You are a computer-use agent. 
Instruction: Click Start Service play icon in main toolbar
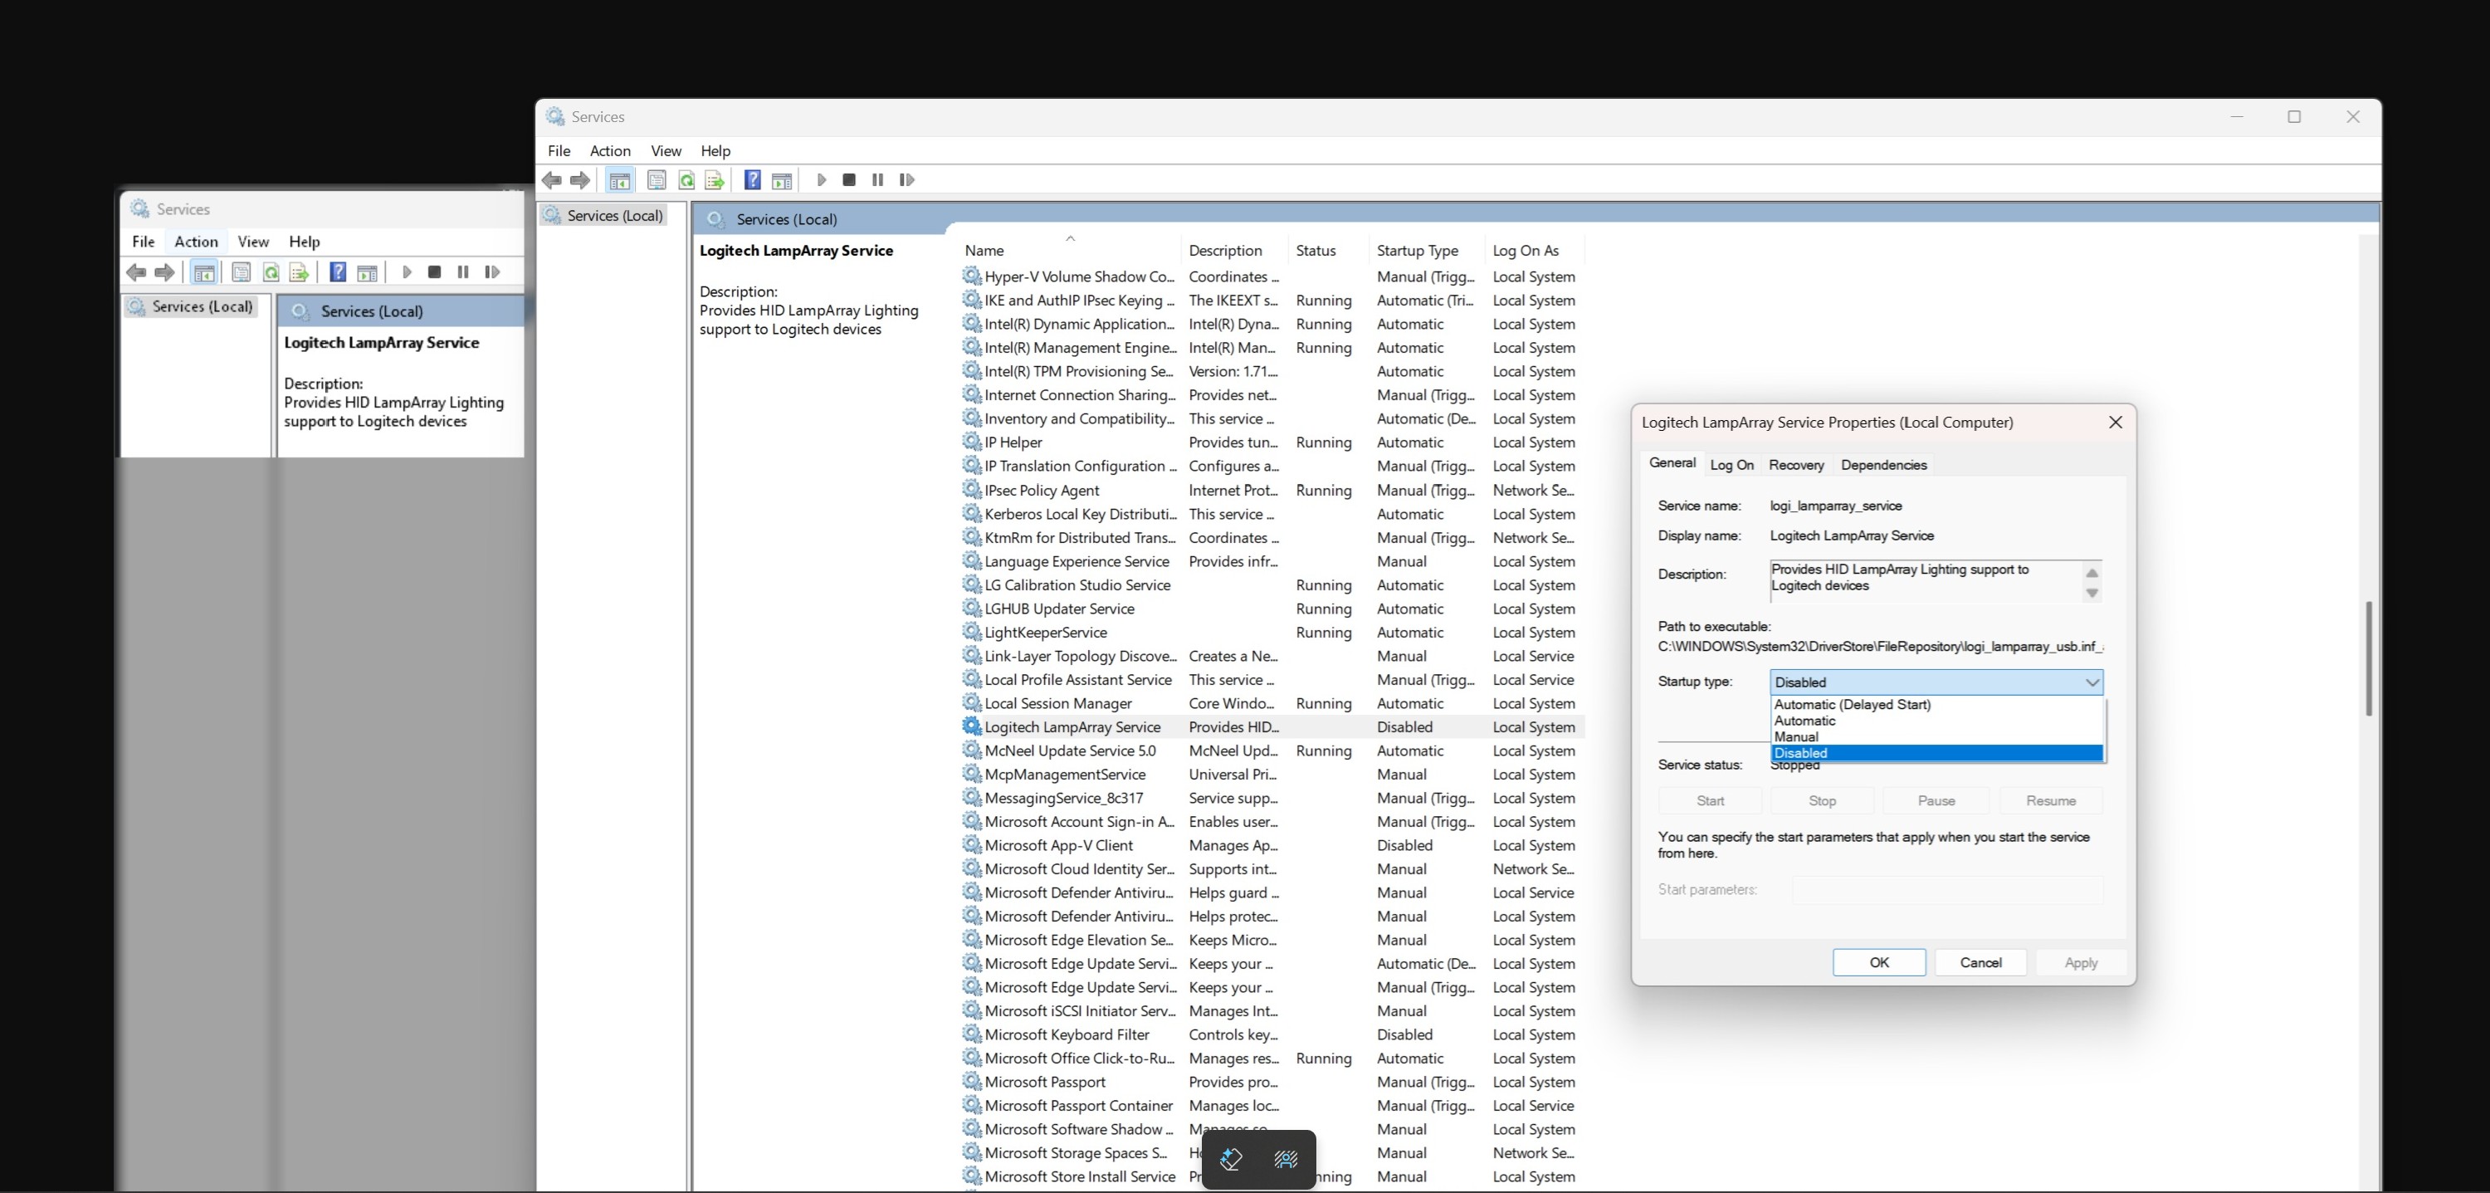[821, 180]
